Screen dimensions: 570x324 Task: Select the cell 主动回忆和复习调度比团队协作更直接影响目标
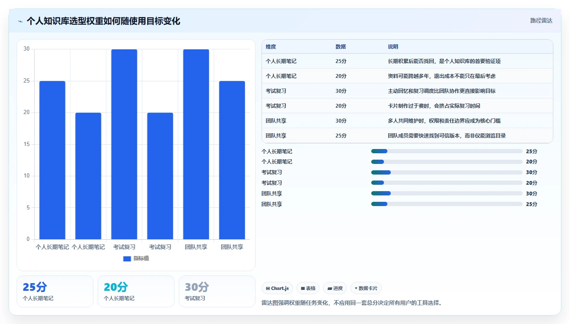tap(442, 91)
